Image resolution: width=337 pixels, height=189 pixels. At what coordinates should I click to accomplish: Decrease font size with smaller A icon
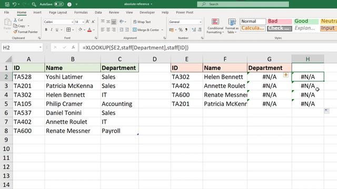93,22
